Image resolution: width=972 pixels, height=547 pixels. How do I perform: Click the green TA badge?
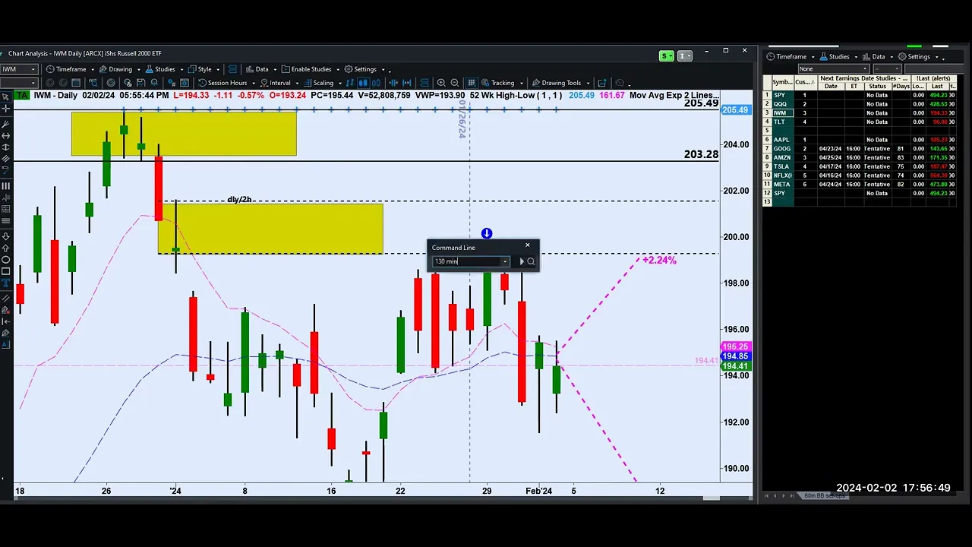(22, 95)
